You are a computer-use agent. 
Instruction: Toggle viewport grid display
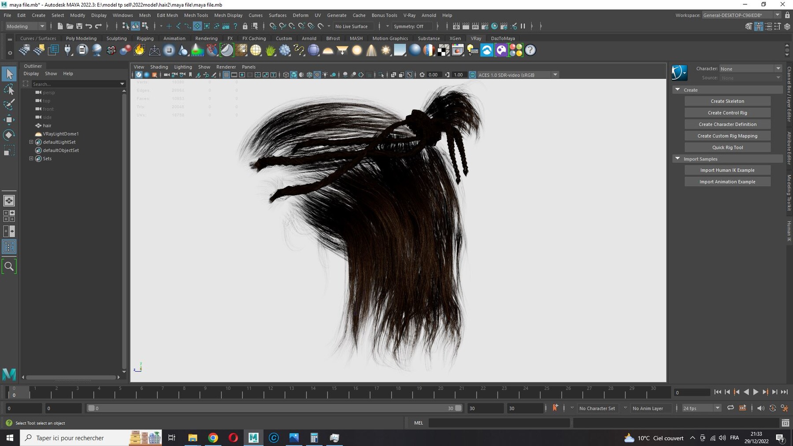[x=226, y=75]
